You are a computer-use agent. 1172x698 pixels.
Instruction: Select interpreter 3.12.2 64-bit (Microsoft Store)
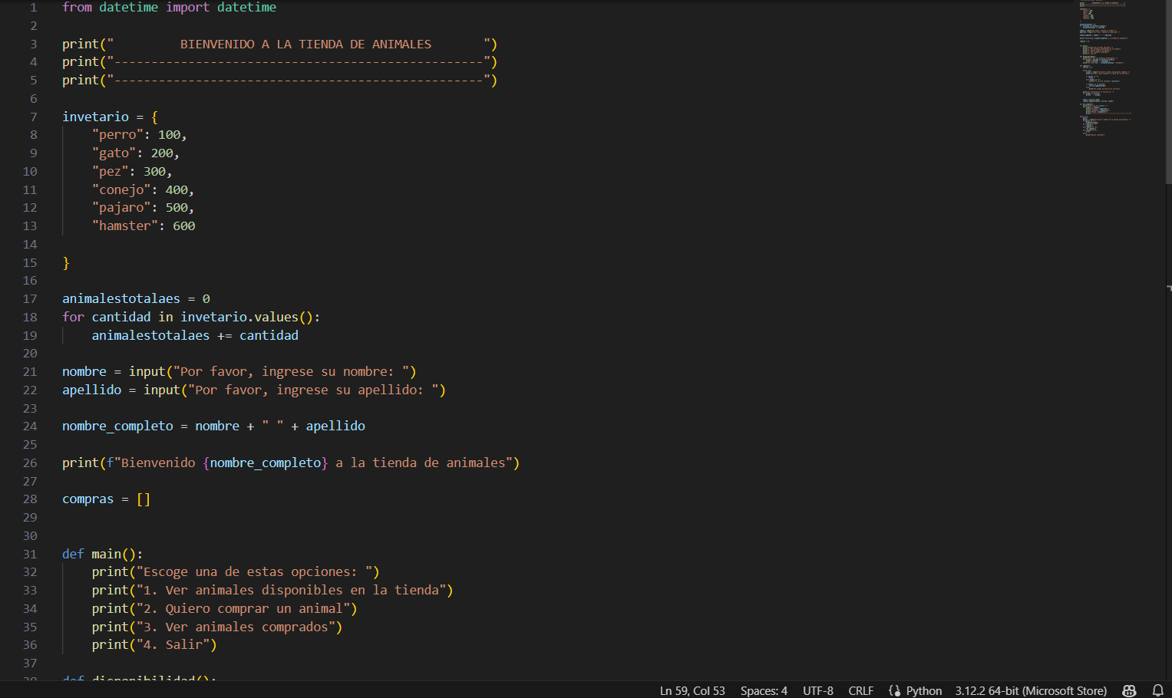click(1031, 690)
